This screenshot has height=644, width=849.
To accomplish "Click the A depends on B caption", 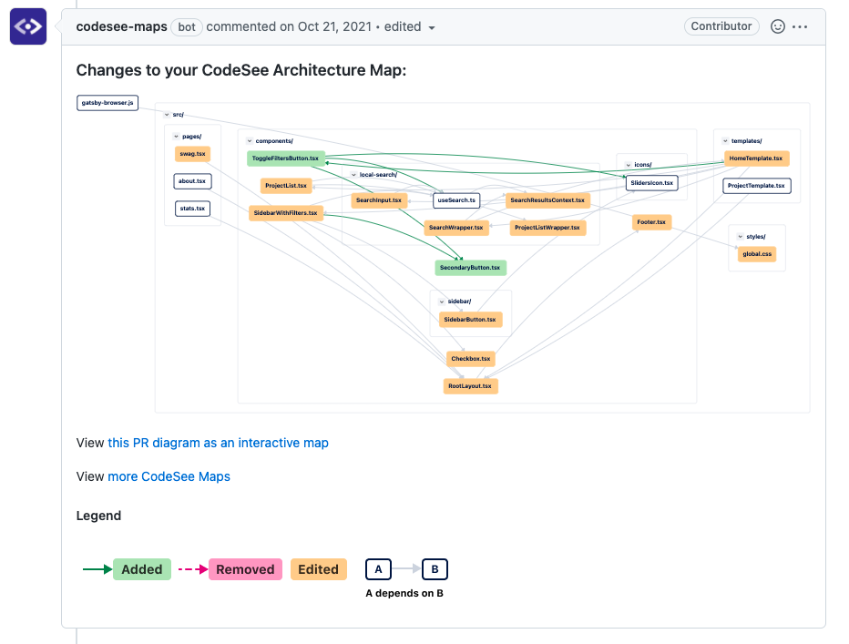I will 404,593.
